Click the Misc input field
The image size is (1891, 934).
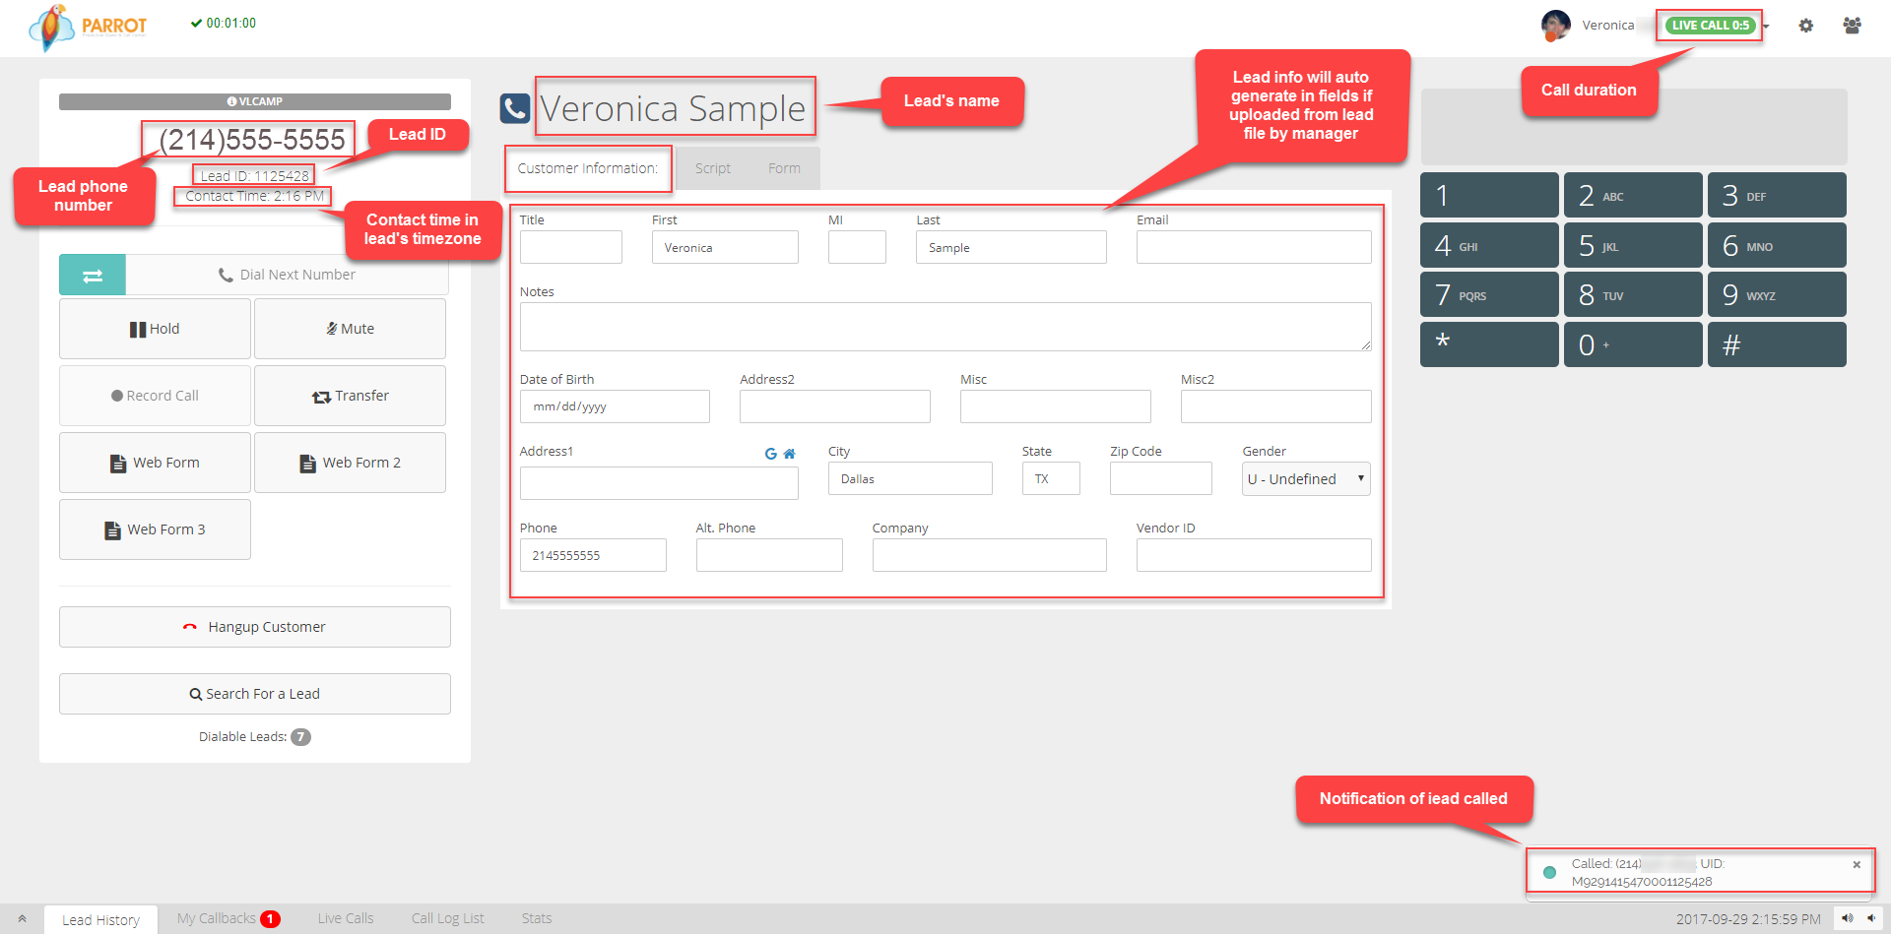(1056, 406)
